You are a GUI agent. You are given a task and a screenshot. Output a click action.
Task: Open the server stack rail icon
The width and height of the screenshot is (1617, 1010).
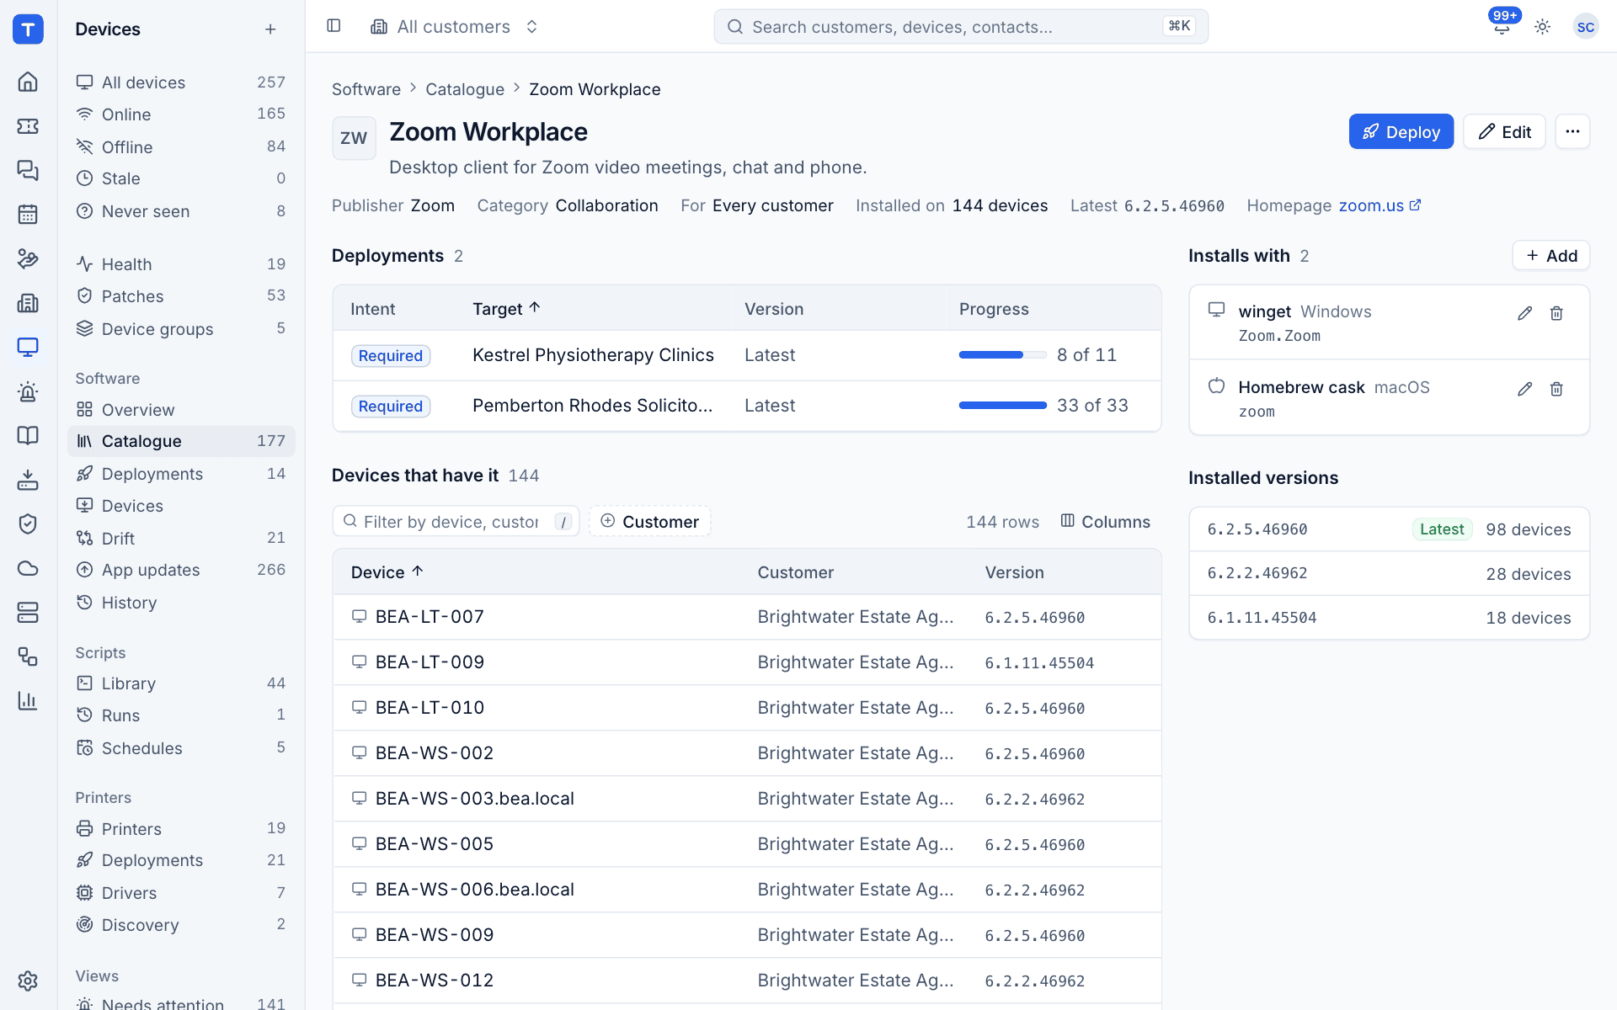28,612
